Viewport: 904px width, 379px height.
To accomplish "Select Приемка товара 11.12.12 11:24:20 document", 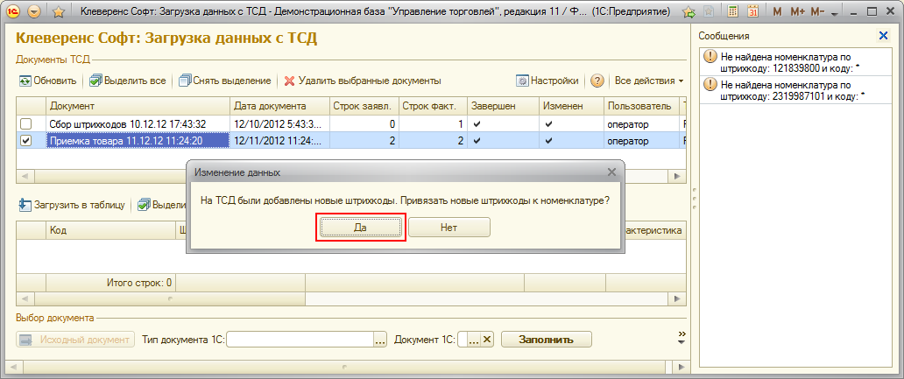I will coord(138,141).
